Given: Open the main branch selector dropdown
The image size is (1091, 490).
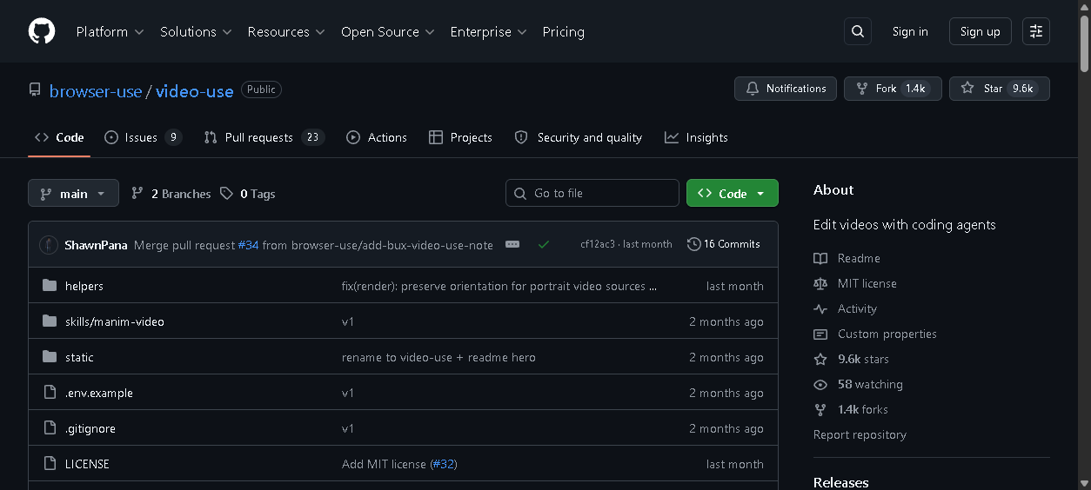Looking at the screenshot, I should pyautogui.click(x=73, y=193).
